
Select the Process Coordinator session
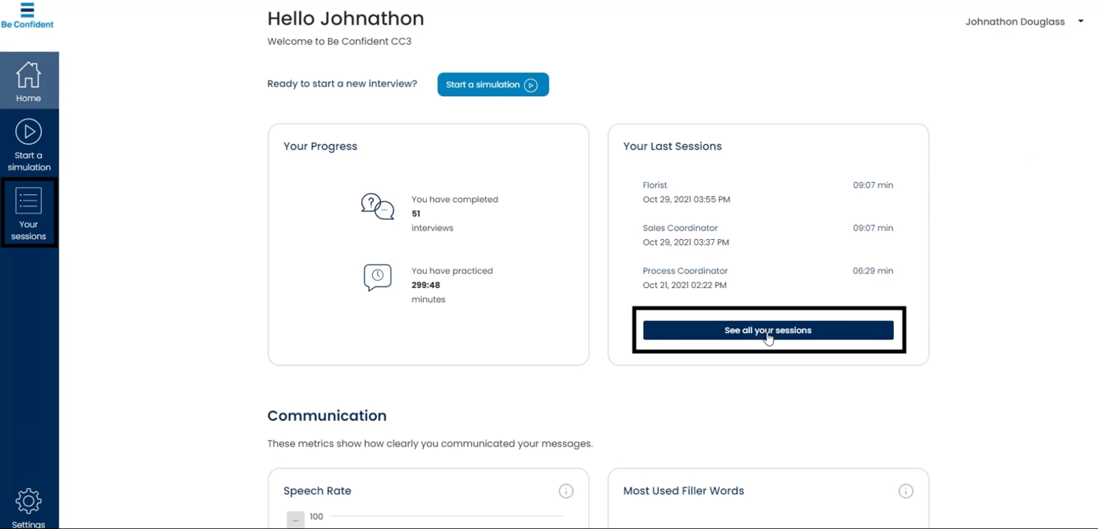[685, 271]
